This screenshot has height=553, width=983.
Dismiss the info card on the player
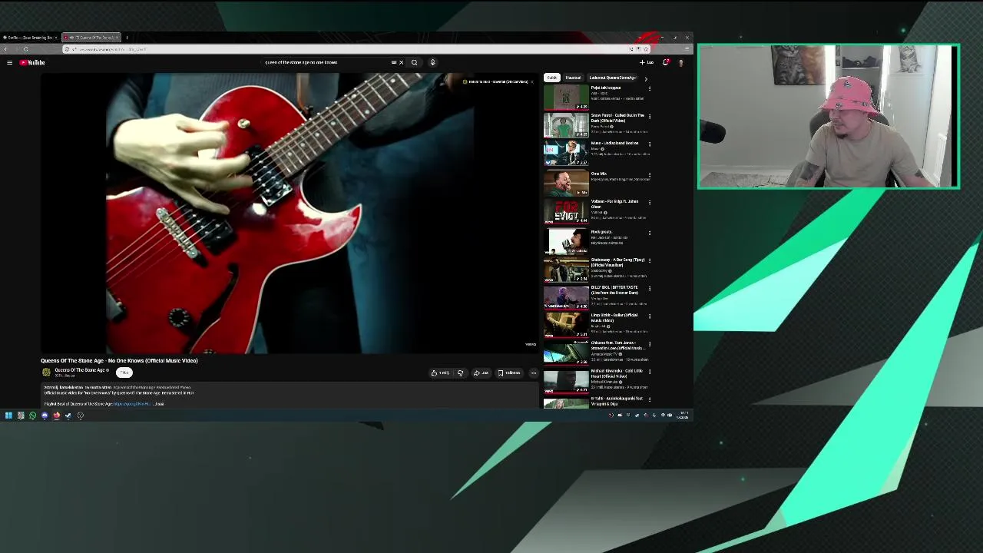[x=531, y=81]
